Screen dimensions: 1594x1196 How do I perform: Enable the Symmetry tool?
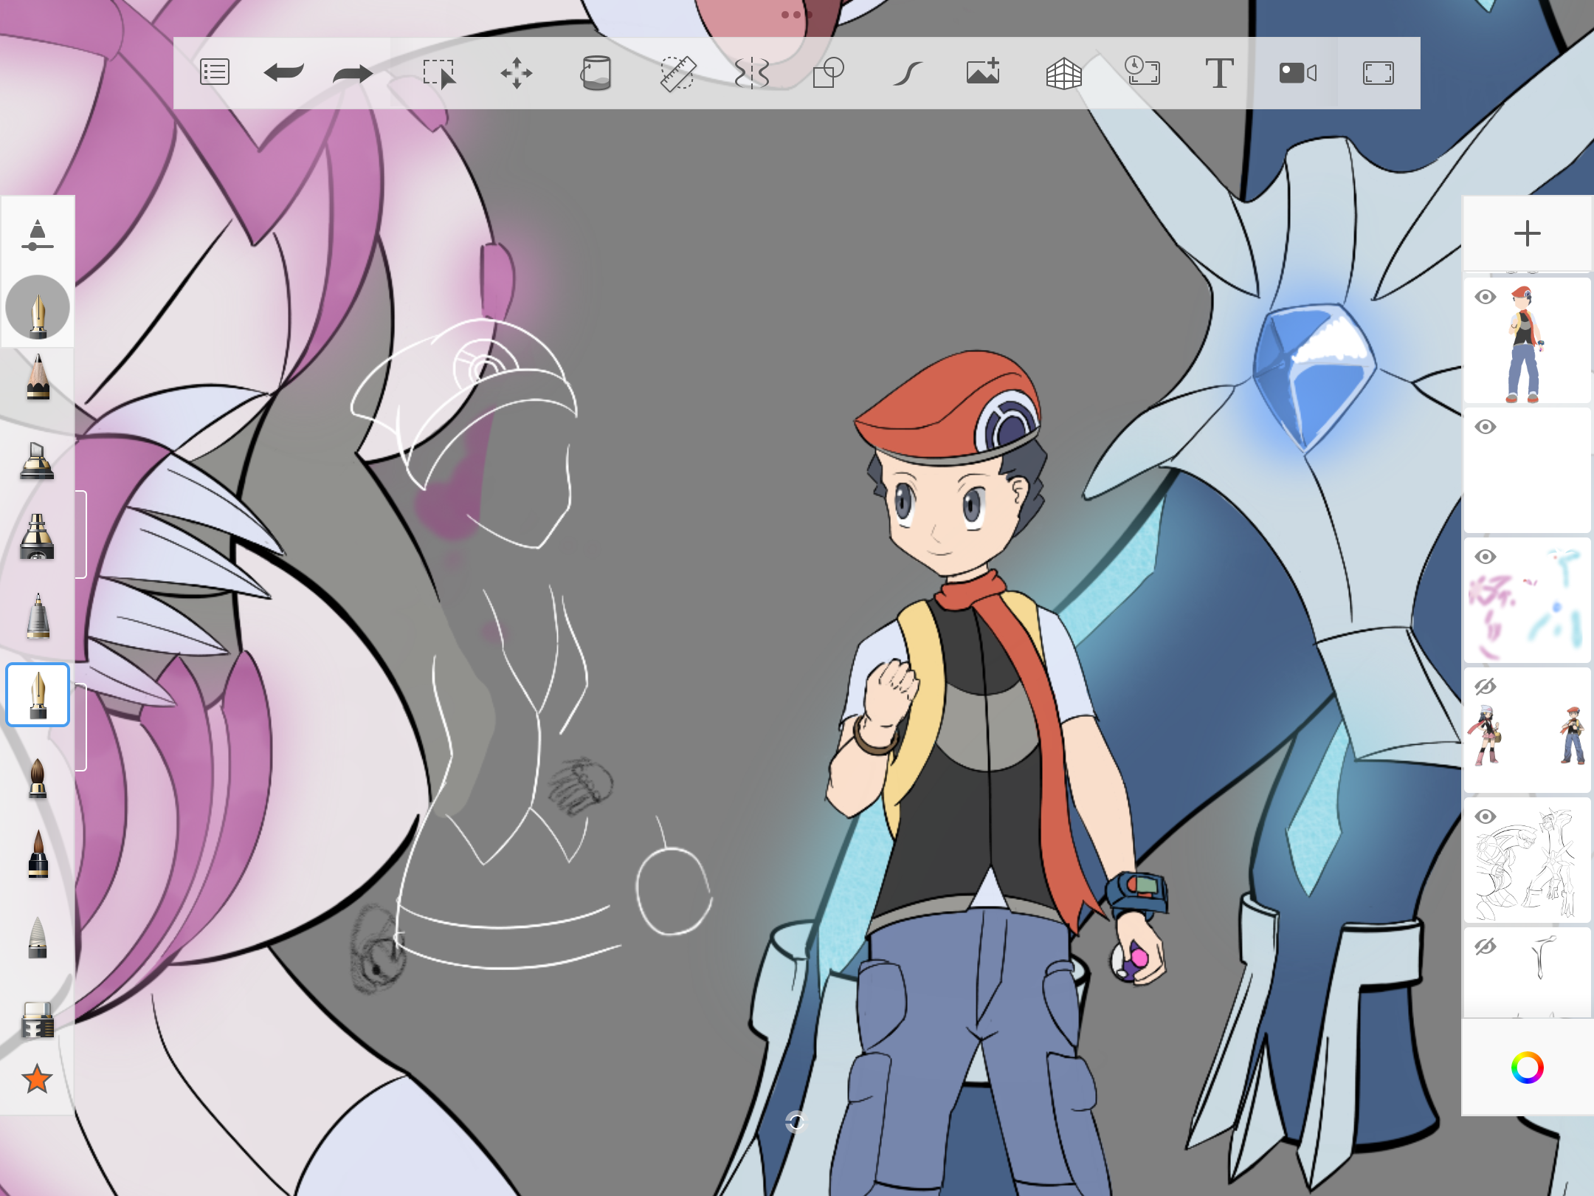pos(752,73)
